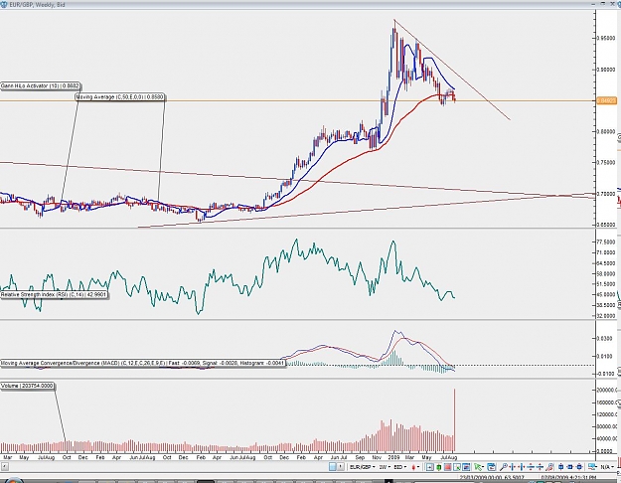Click the indicator chart icon in toolbar
Viewport: 621px width, 483px height.
click(466, 467)
